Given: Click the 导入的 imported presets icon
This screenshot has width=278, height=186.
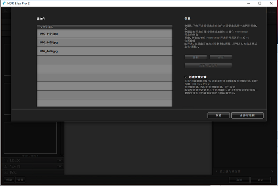Looking at the screenshot, I should click(x=6, y=166).
